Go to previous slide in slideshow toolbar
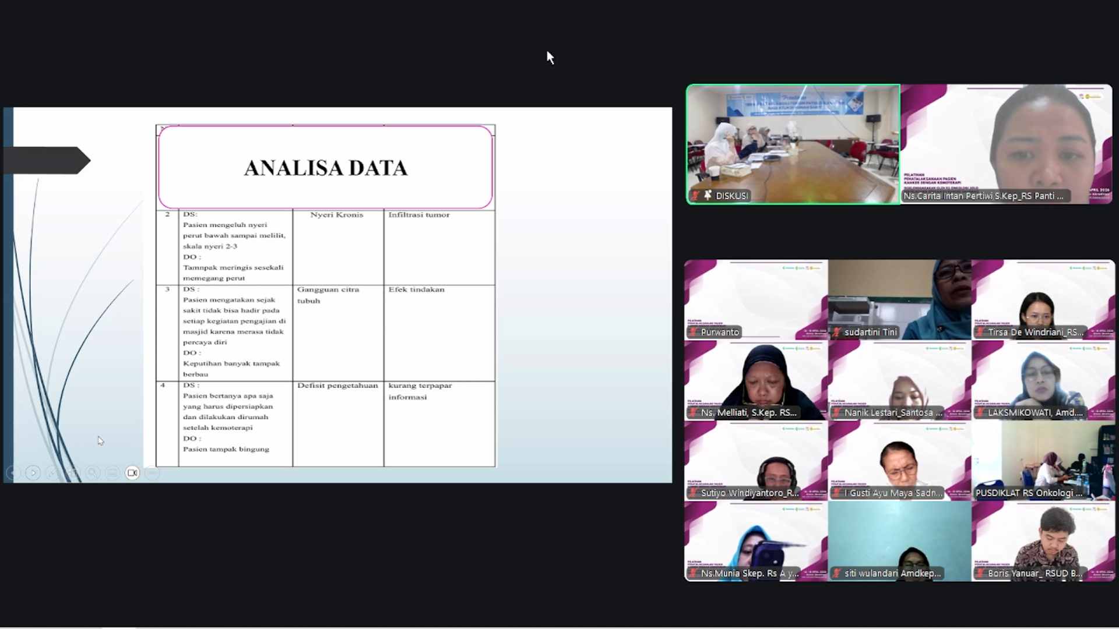 (13, 473)
